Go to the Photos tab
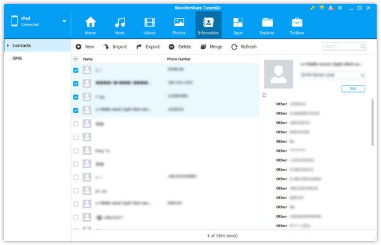This screenshot has height=245, width=381. pos(179,25)
